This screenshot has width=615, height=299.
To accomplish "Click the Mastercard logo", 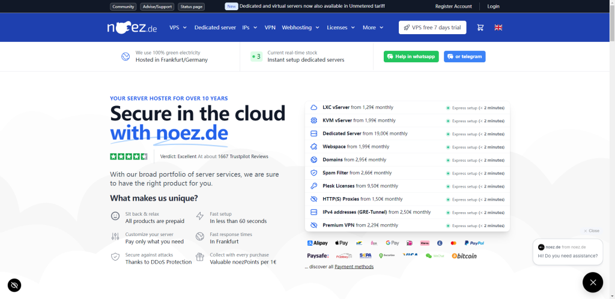I will pyautogui.click(x=454, y=243).
